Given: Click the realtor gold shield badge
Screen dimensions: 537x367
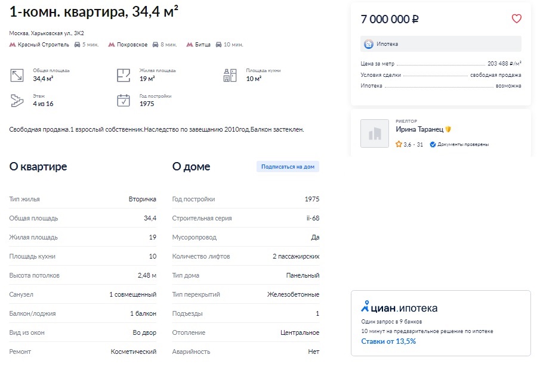Looking at the screenshot, I should [448, 129].
